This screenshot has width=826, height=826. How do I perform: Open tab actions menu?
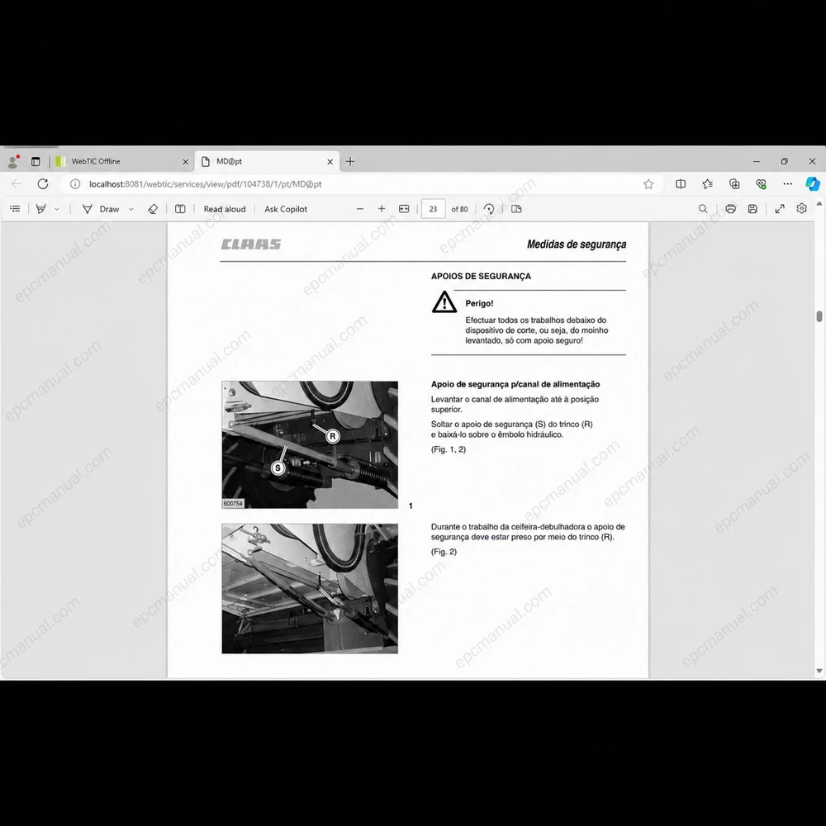coord(36,161)
